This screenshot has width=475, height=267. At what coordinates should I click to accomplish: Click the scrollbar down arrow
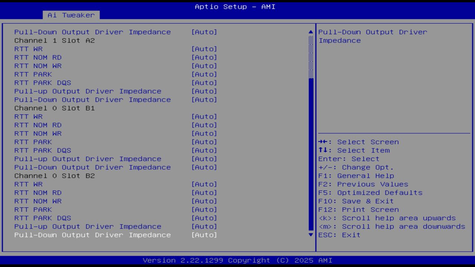point(310,235)
